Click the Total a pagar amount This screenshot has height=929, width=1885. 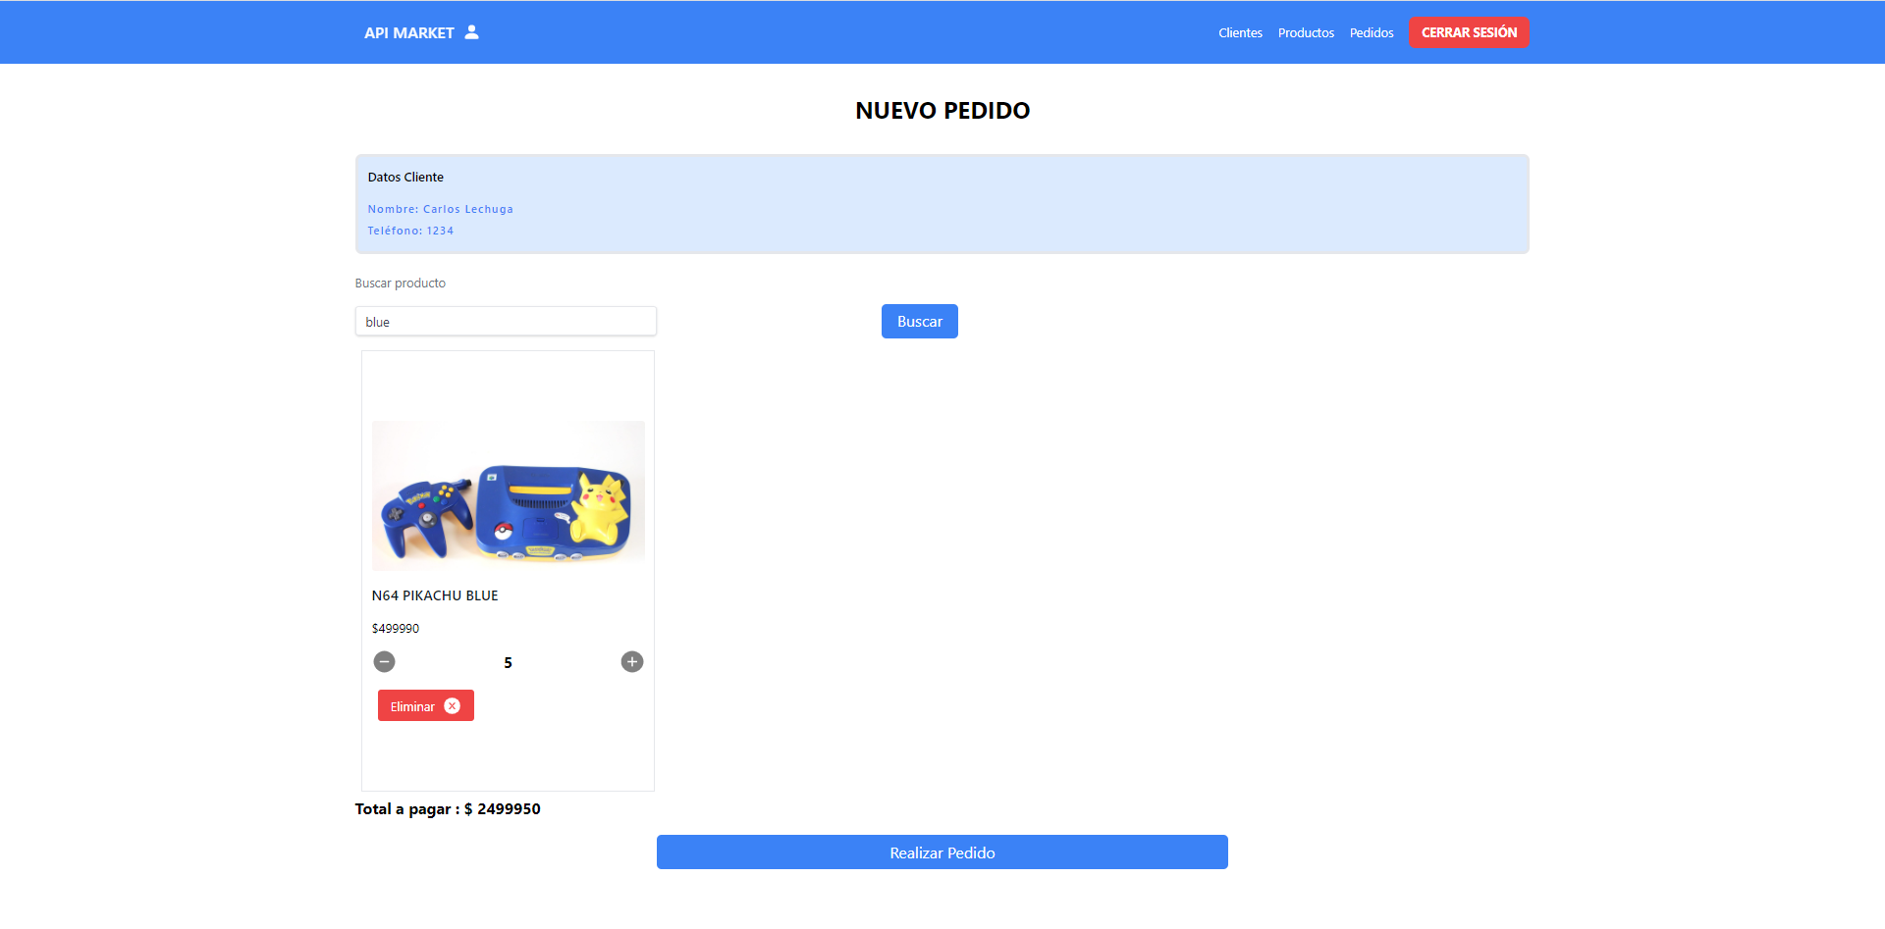[x=448, y=808]
